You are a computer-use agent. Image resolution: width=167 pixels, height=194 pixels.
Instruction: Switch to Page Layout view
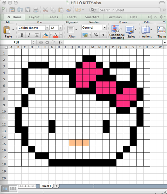13,189
